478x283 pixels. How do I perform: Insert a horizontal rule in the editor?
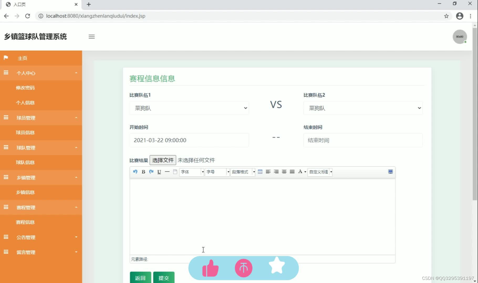point(167,172)
